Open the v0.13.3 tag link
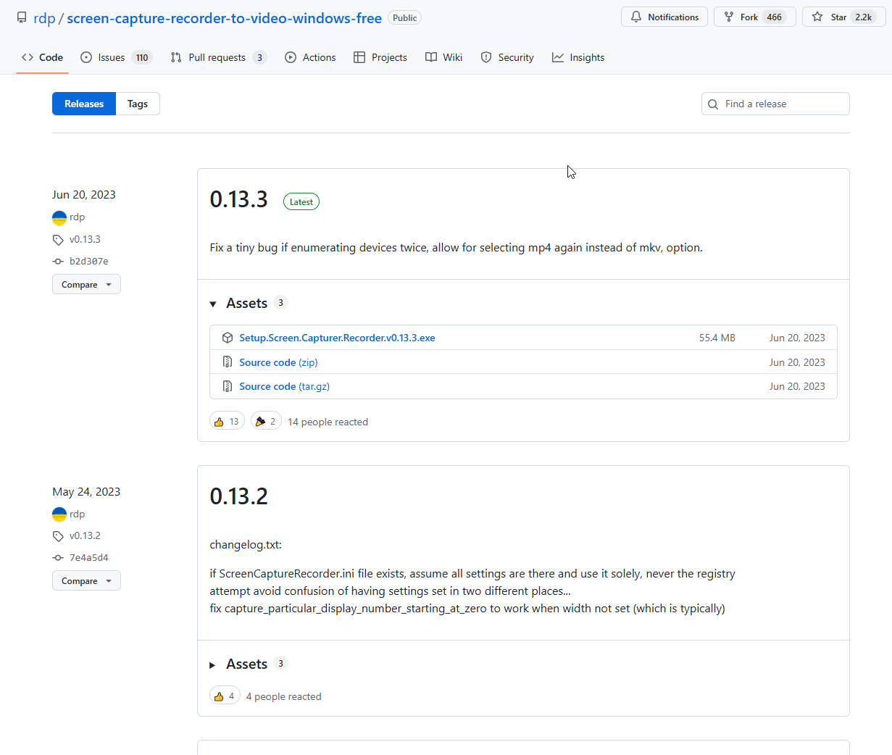Viewport: 892px width, 755px height. click(x=85, y=239)
